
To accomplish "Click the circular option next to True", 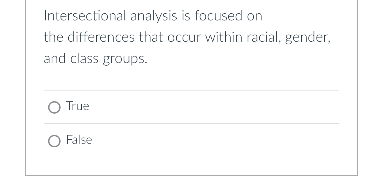I will click(55, 107).
